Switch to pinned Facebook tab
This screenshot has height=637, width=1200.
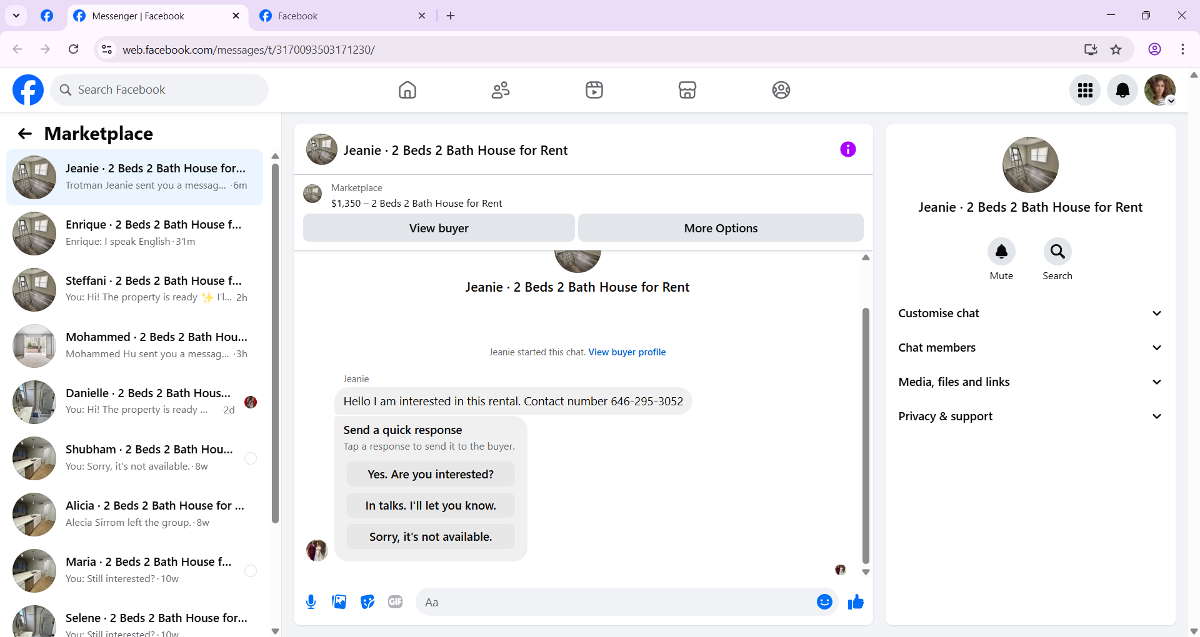point(47,16)
